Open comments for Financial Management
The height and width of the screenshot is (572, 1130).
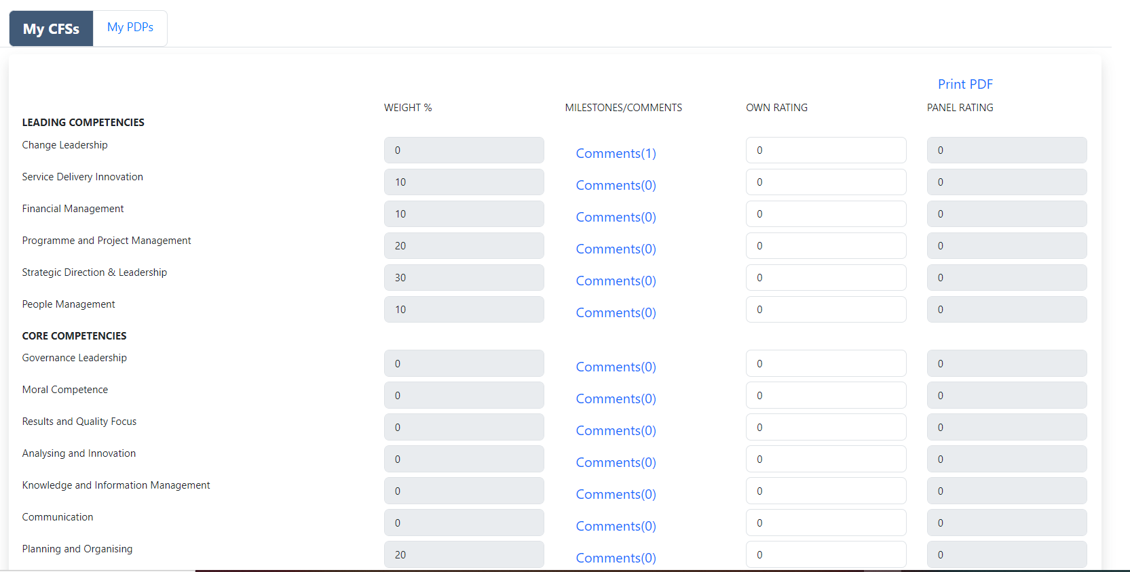click(616, 217)
